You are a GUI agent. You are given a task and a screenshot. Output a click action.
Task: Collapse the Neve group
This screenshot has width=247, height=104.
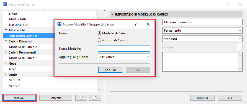(x=6, y=64)
